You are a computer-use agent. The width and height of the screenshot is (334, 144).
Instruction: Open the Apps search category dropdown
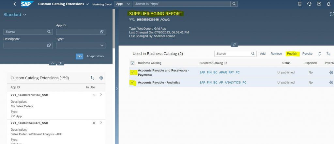click(x=123, y=4)
